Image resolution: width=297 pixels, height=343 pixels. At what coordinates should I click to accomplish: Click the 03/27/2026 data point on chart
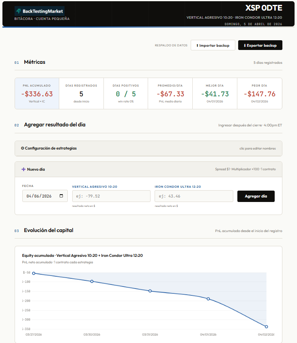34,274
